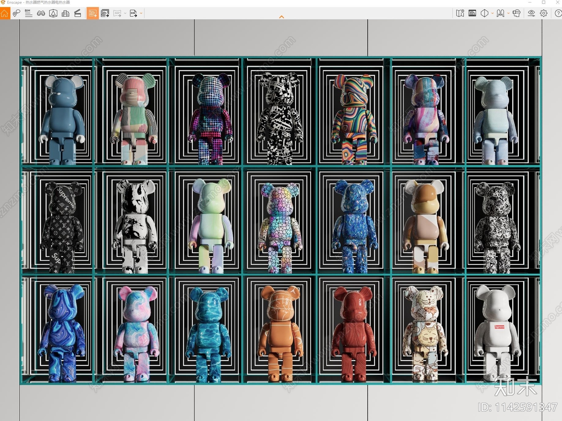Open the binoculars view management icon
The height and width of the screenshot is (421, 562).
pos(41,13)
